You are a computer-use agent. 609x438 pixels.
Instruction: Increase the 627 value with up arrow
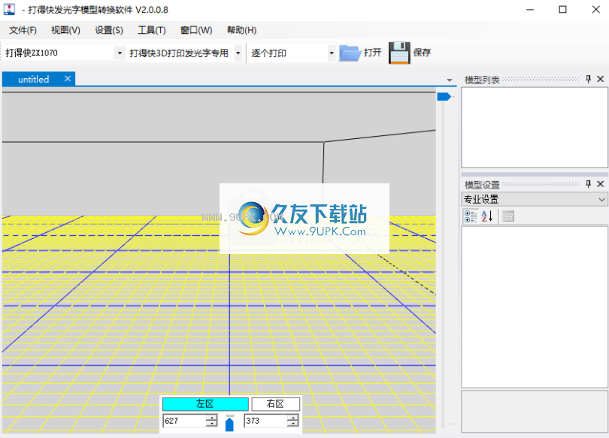point(212,418)
